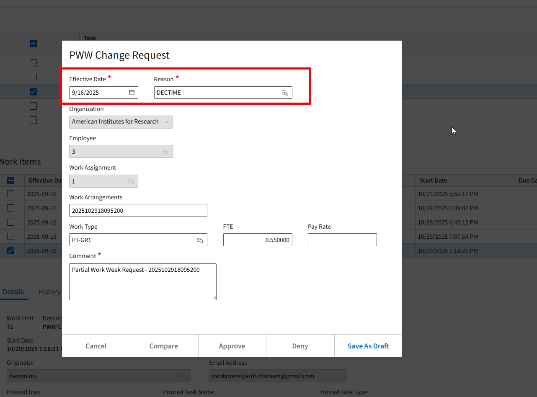Click the Work Arrangements input field
This screenshot has width=537, height=397.
click(x=138, y=211)
